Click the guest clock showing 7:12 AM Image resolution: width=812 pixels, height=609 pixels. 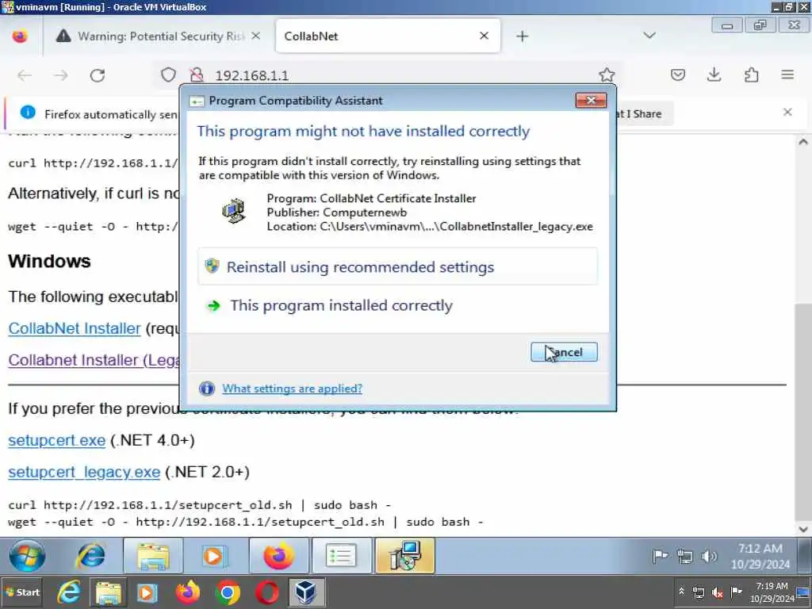760,556
